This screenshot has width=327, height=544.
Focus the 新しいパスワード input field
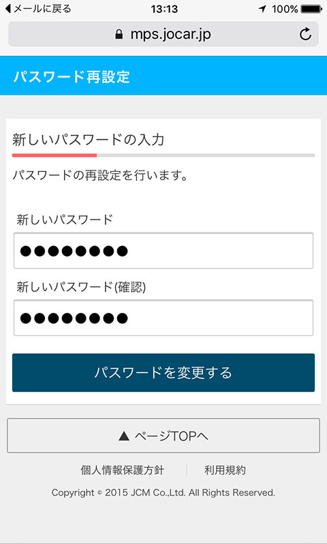point(163,250)
